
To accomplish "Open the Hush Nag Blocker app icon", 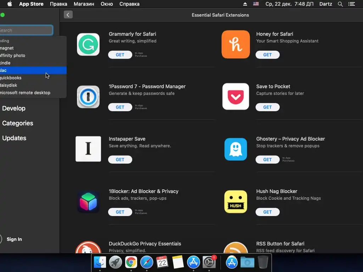I will (x=236, y=202).
